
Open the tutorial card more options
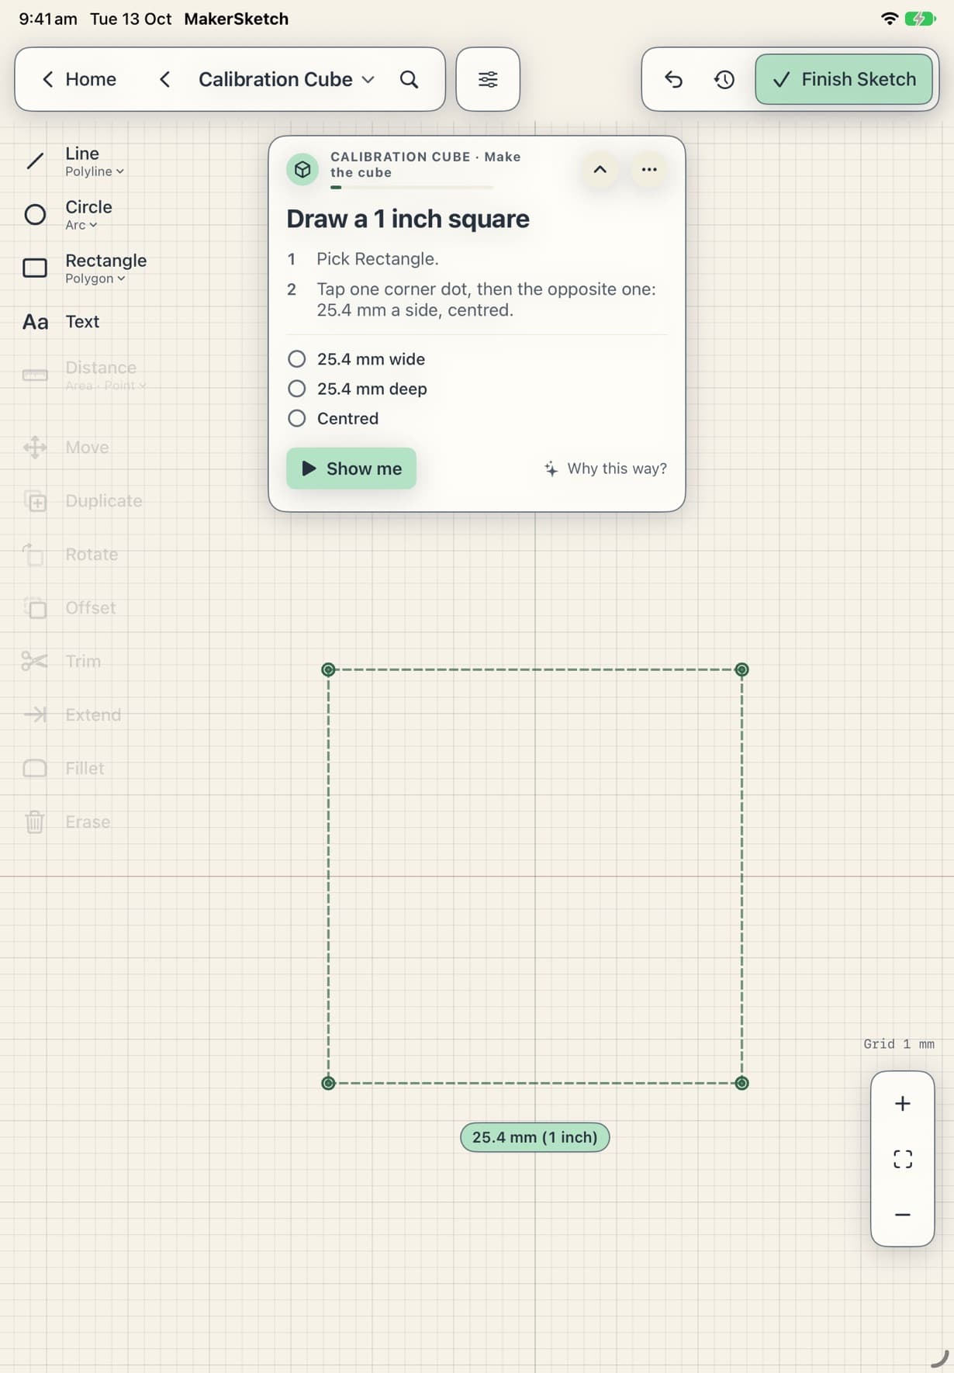coord(649,169)
